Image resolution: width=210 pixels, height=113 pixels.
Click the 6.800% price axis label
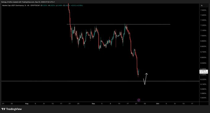[203, 46]
